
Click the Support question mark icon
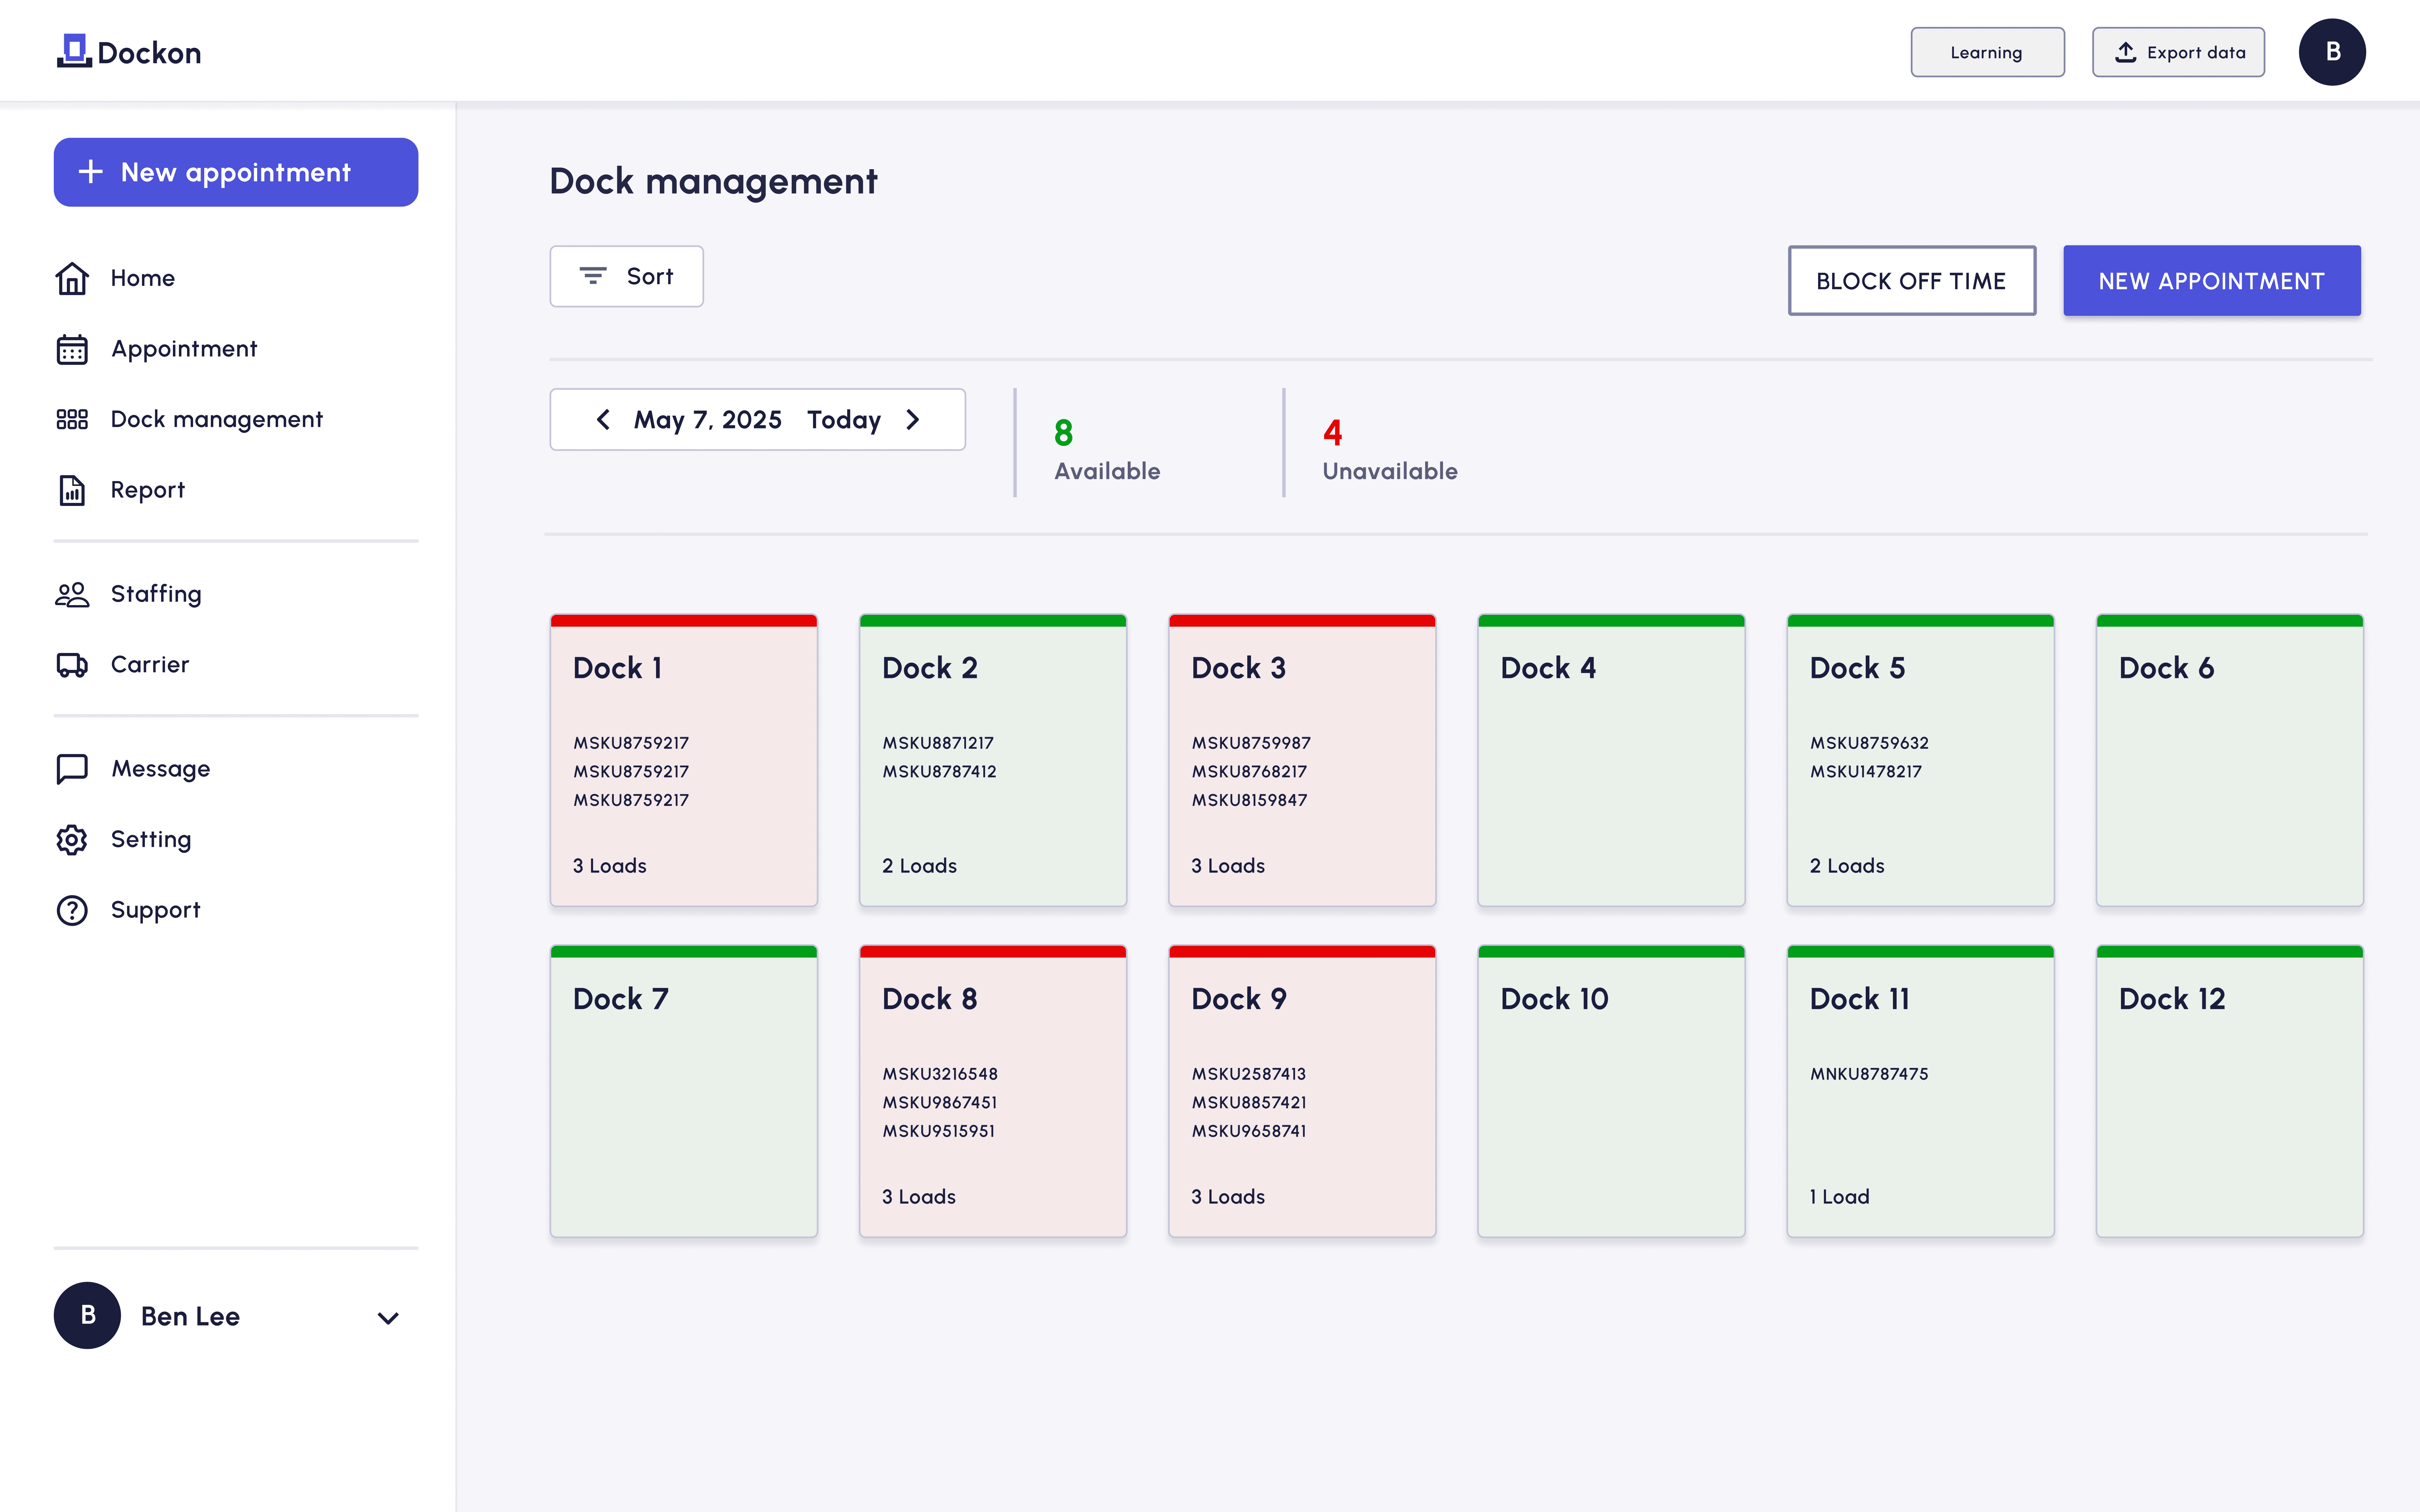(x=72, y=910)
